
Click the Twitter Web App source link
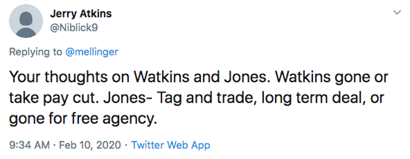tap(170, 145)
